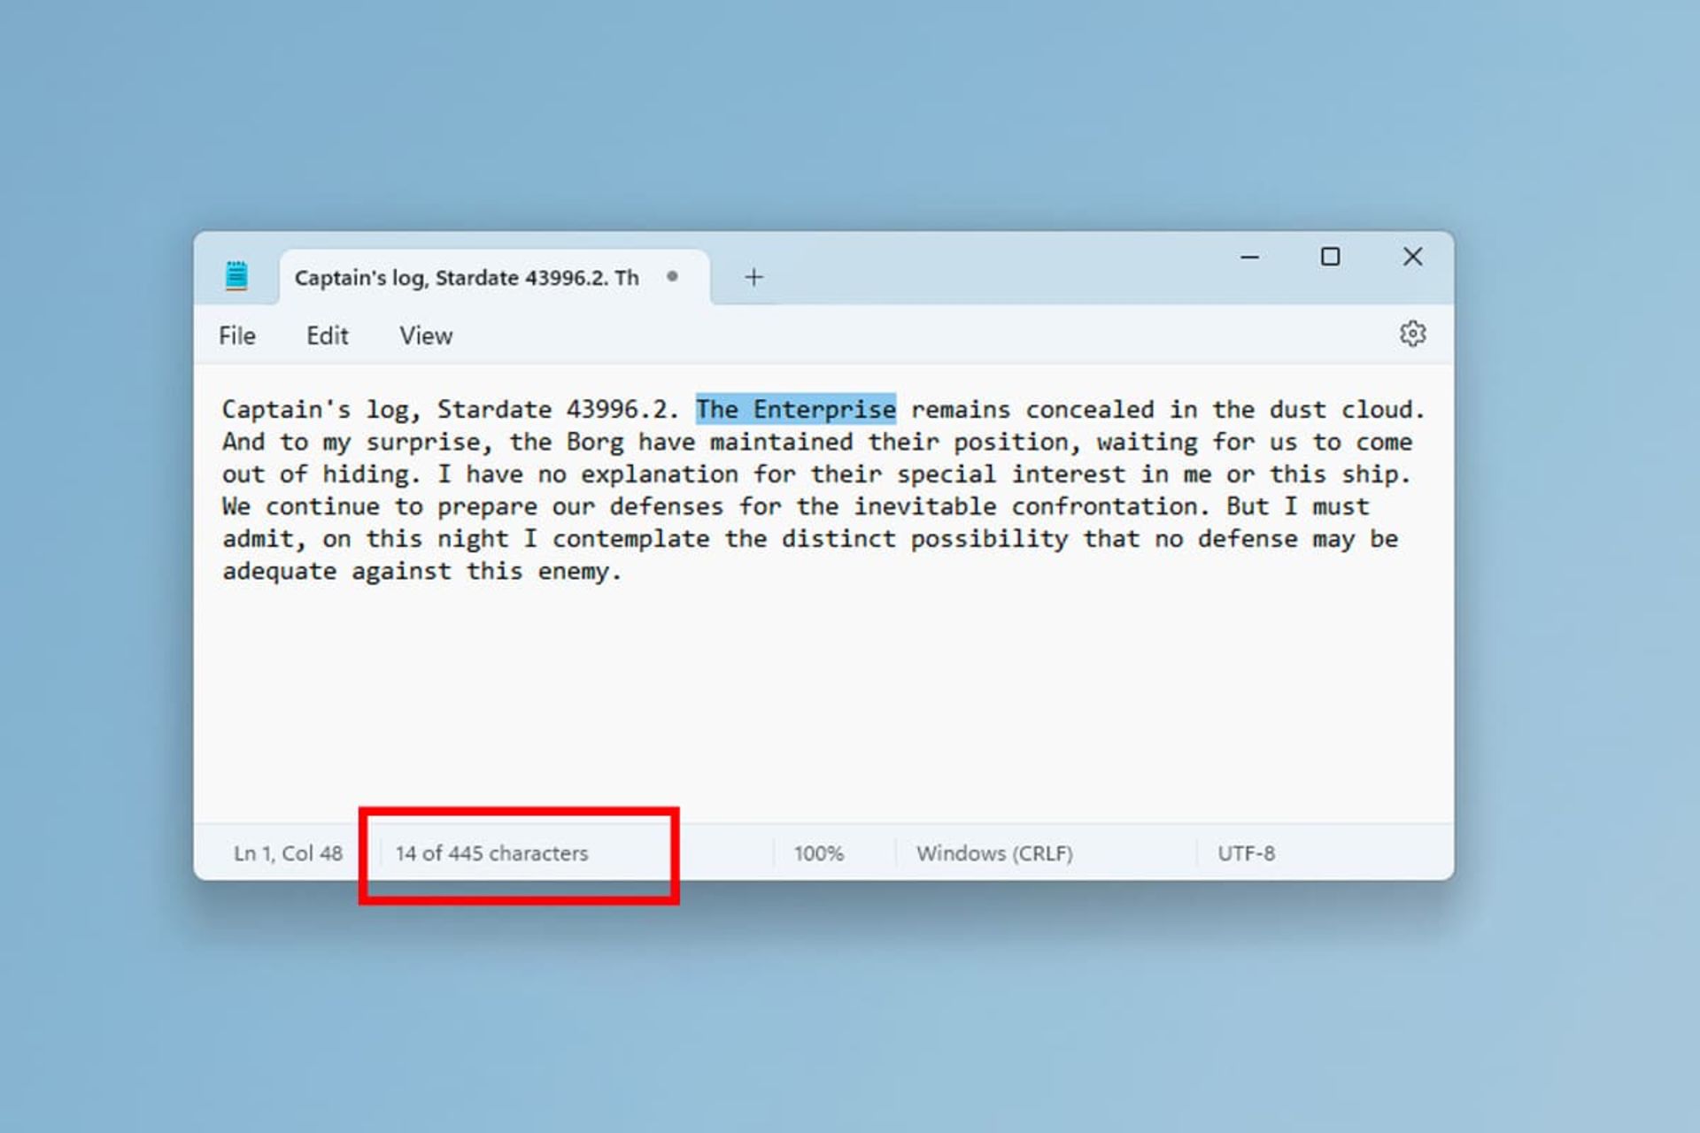The height and width of the screenshot is (1133, 1700).
Task: Click the new tab plus icon
Action: pos(753,277)
